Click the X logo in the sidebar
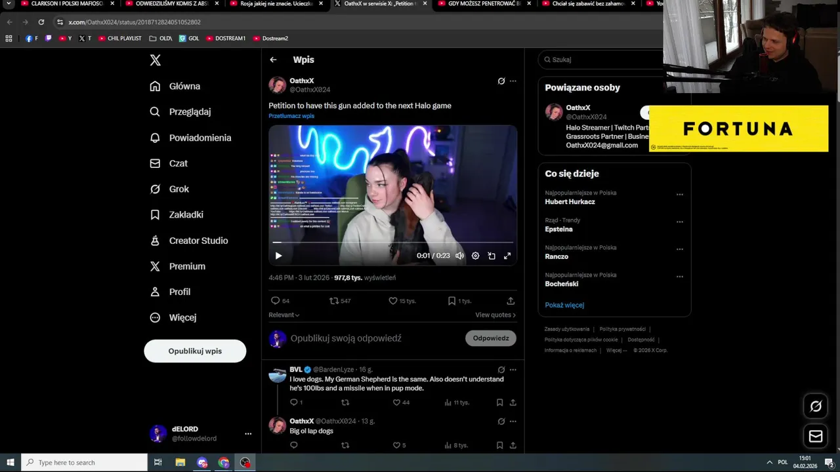Viewport: 840px width, 472px height. [x=155, y=60]
